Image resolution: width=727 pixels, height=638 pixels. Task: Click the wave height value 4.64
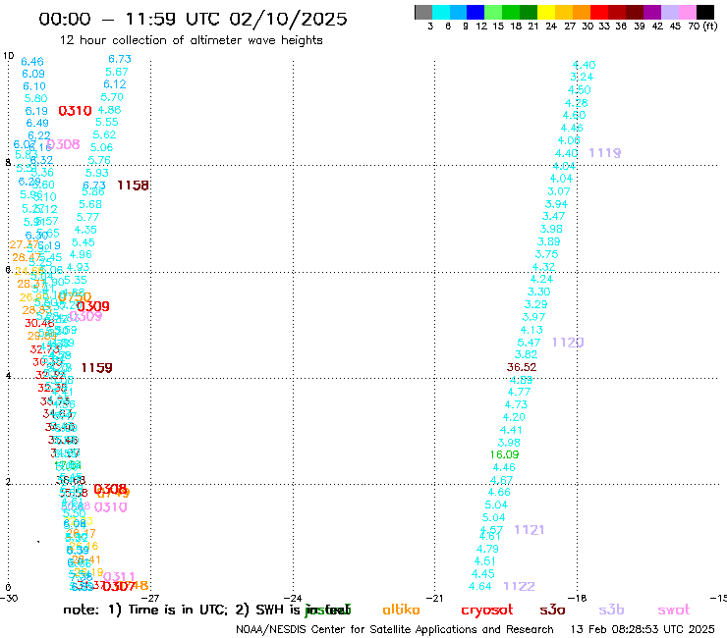[x=479, y=587]
